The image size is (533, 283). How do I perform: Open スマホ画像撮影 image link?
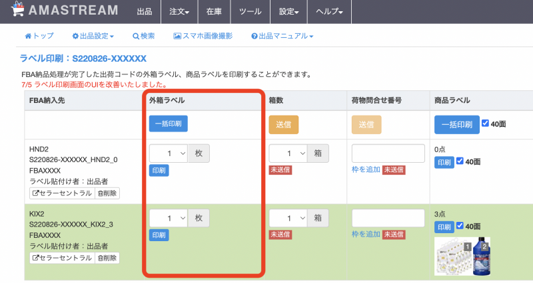(203, 36)
